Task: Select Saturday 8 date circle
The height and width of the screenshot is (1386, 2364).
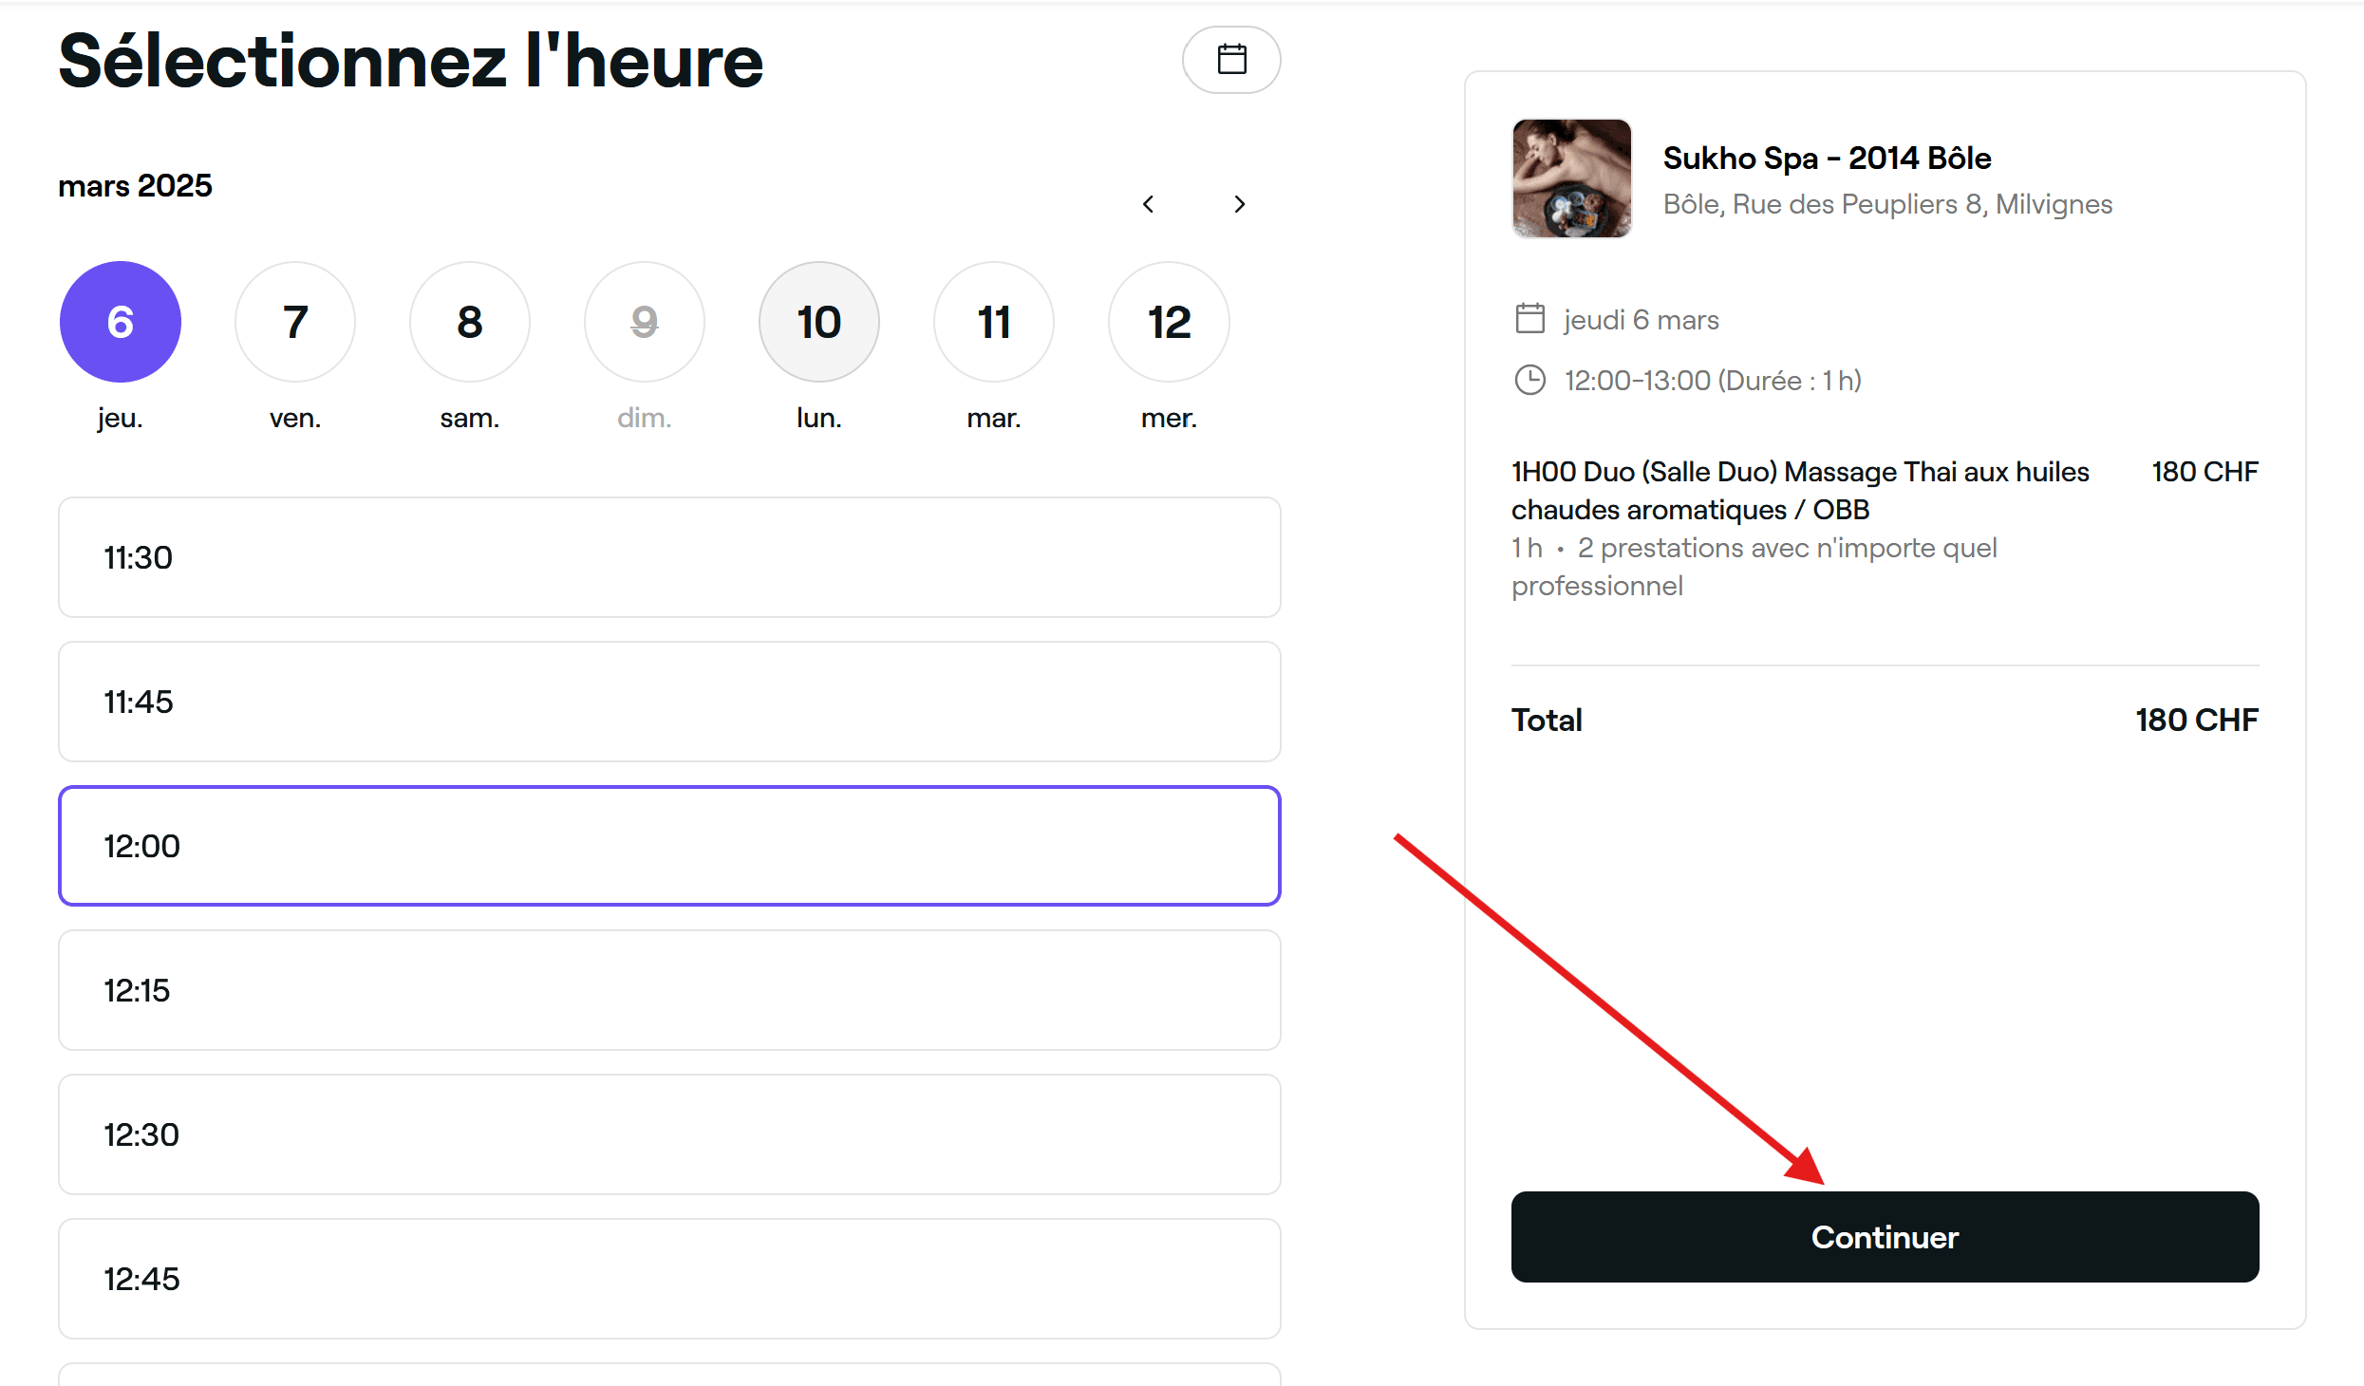Action: pos(470,322)
